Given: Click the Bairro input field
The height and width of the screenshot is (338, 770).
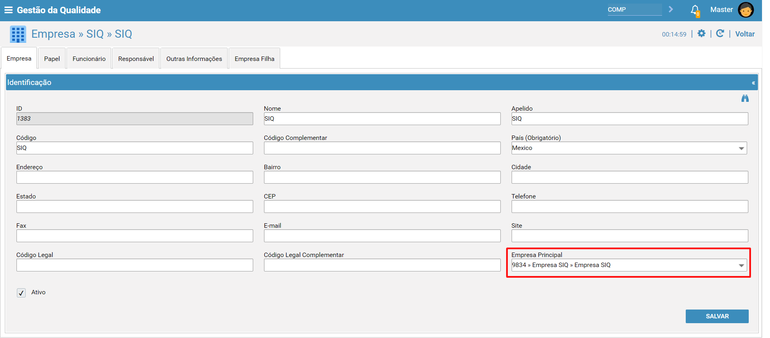Looking at the screenshot, I should (x=382, y=177).
